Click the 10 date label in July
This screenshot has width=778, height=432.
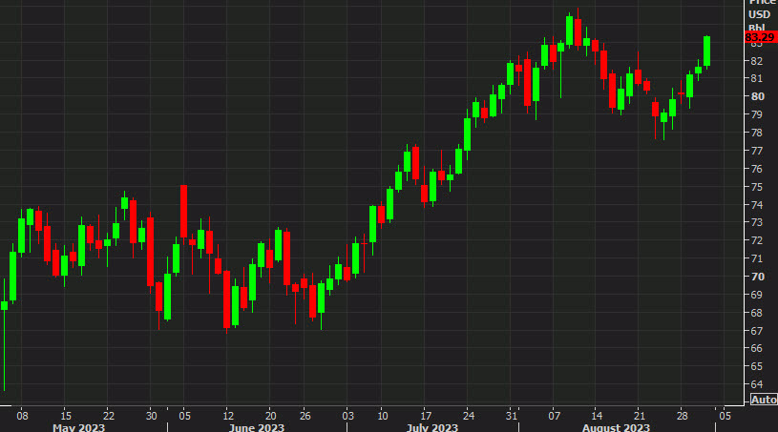point(382,416)
